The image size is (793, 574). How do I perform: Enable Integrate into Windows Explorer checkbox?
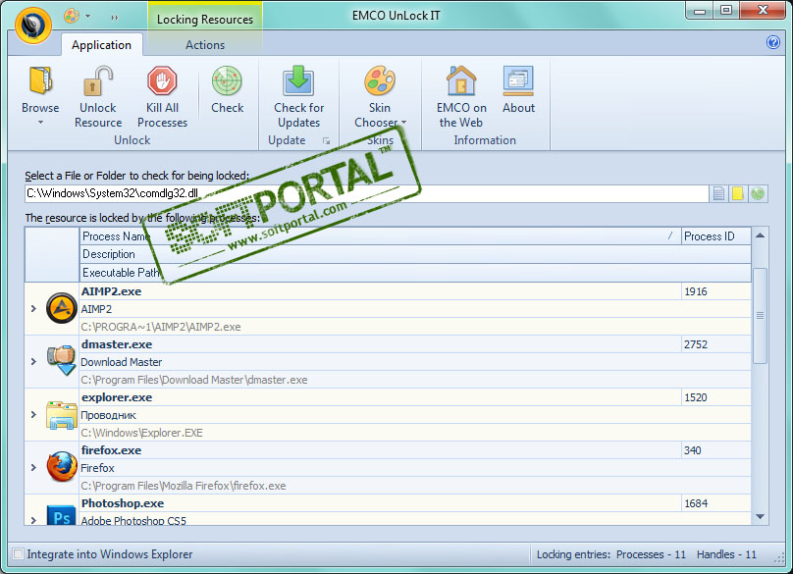click(18, 554)
